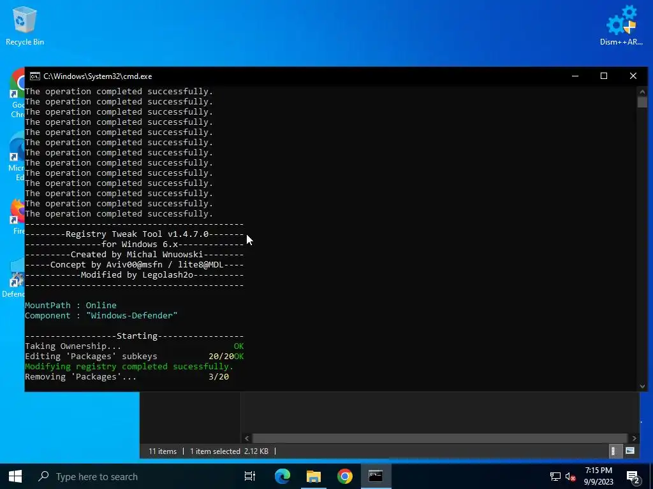This screenshot has width=653, height=489.
Task: Open the Dism++ desktop shortcut
Action: 621,25
